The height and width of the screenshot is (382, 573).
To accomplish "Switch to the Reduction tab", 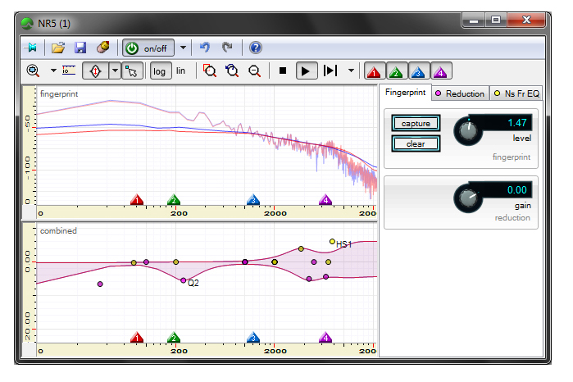I will pyautogui.click(x=461, y=94).
